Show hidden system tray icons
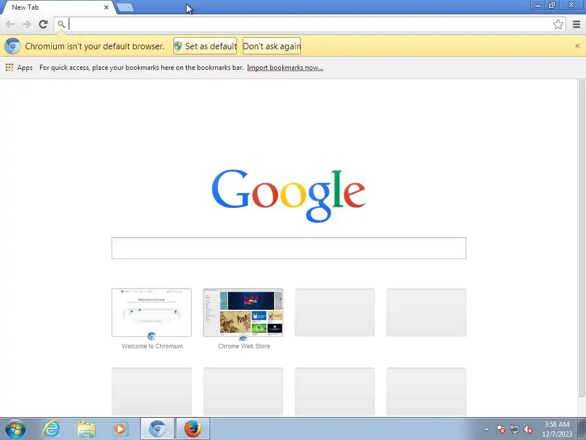This screenshot has width=586, height=440. pyautogui.click(x=486, y=429)
